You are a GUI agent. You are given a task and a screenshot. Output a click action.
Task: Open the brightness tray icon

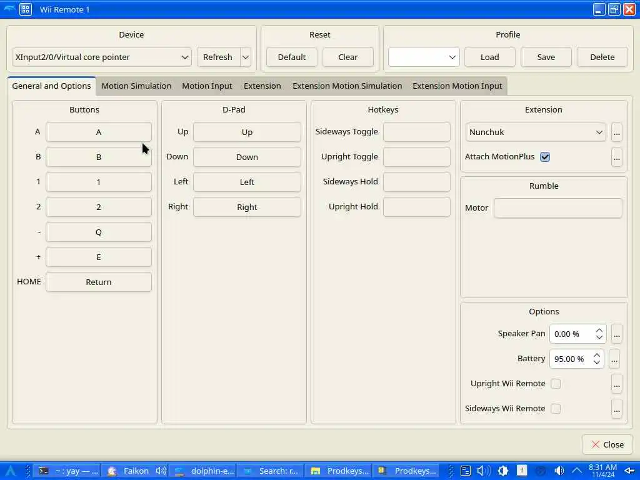(503, 471)
